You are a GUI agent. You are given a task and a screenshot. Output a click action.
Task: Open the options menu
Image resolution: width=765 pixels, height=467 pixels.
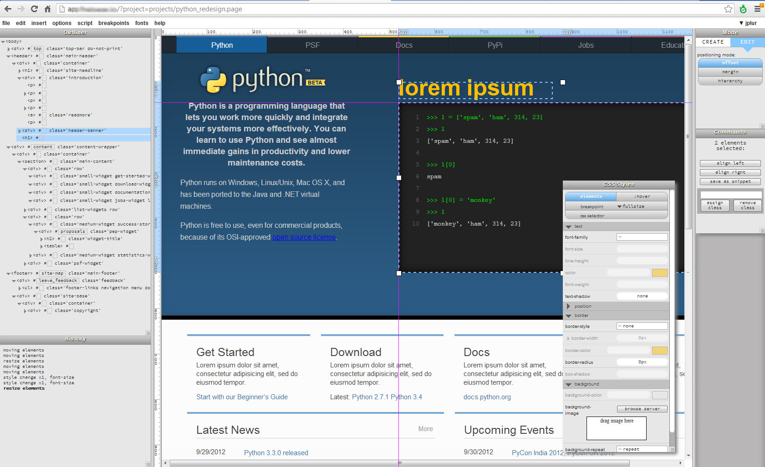(x=61, y=23)
